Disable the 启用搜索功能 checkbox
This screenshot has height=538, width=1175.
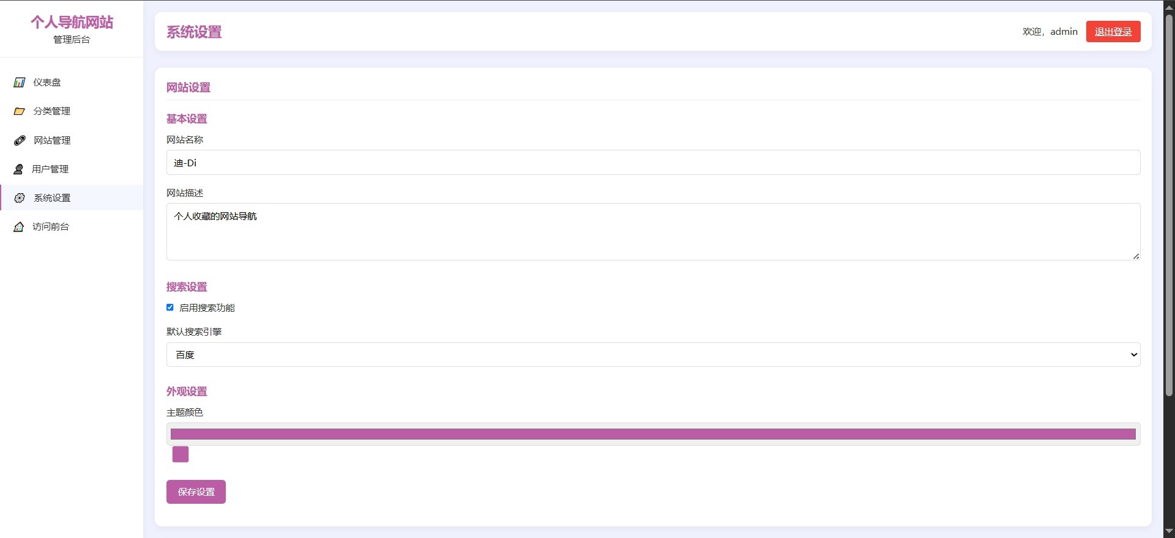[170, 308]
